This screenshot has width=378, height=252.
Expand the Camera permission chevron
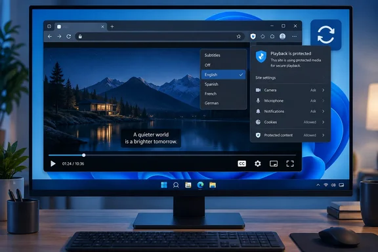[324, 90]
